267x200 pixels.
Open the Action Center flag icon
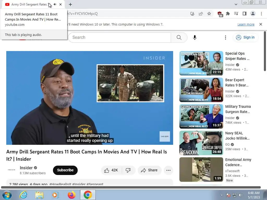pos(228,195)
